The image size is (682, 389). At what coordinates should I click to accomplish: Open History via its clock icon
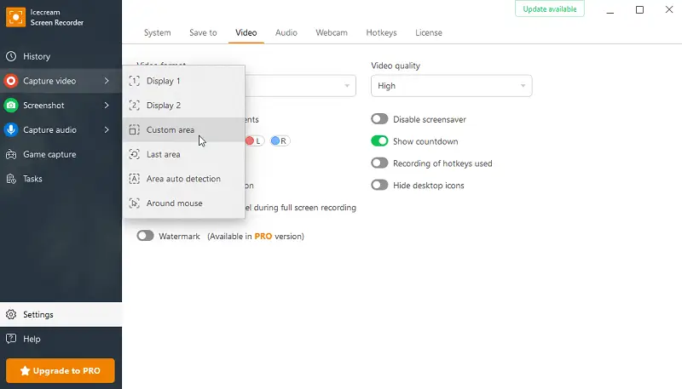tap(11, 56)
